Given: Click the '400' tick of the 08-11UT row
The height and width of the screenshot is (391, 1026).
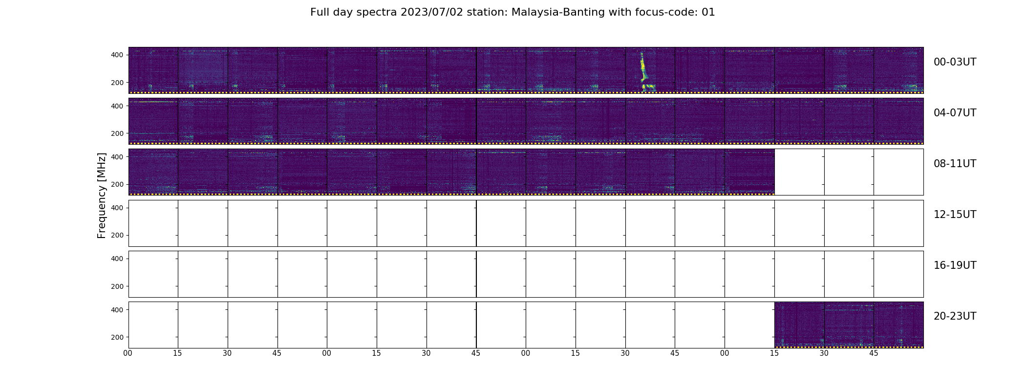Looking at the screenshot, I should click(117, 157).
